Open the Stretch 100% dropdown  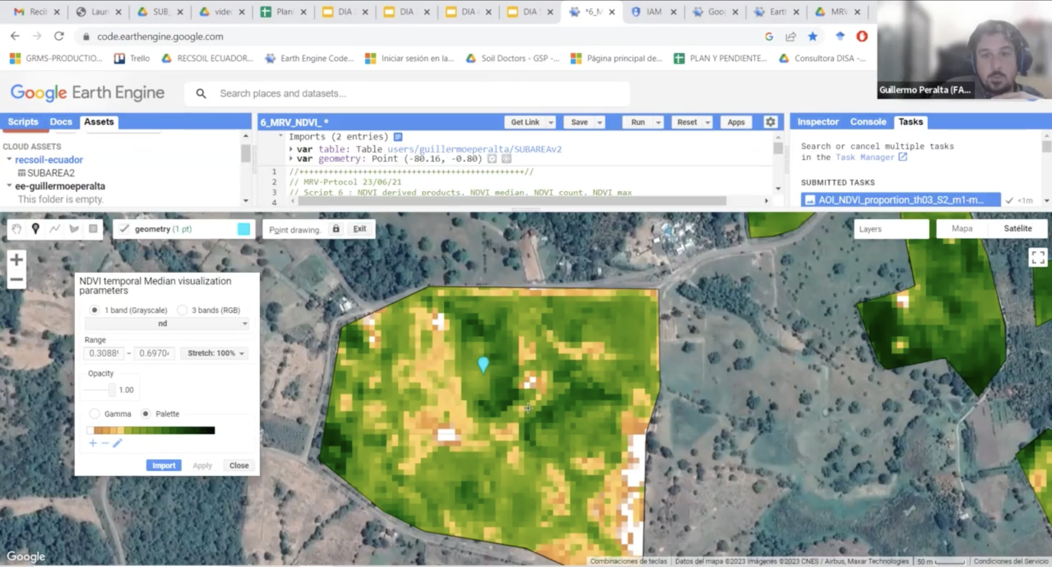[214, 353]
